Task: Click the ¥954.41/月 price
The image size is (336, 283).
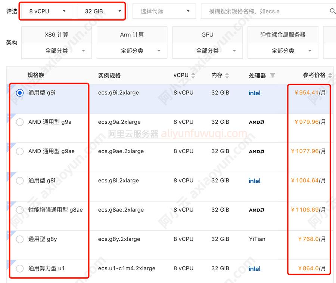Action: coord(310,93)
